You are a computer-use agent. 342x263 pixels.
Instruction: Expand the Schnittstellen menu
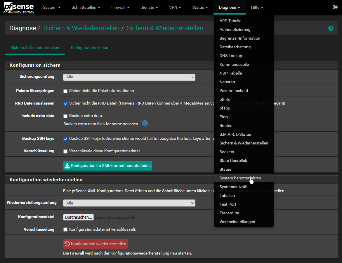click(86, 7)
